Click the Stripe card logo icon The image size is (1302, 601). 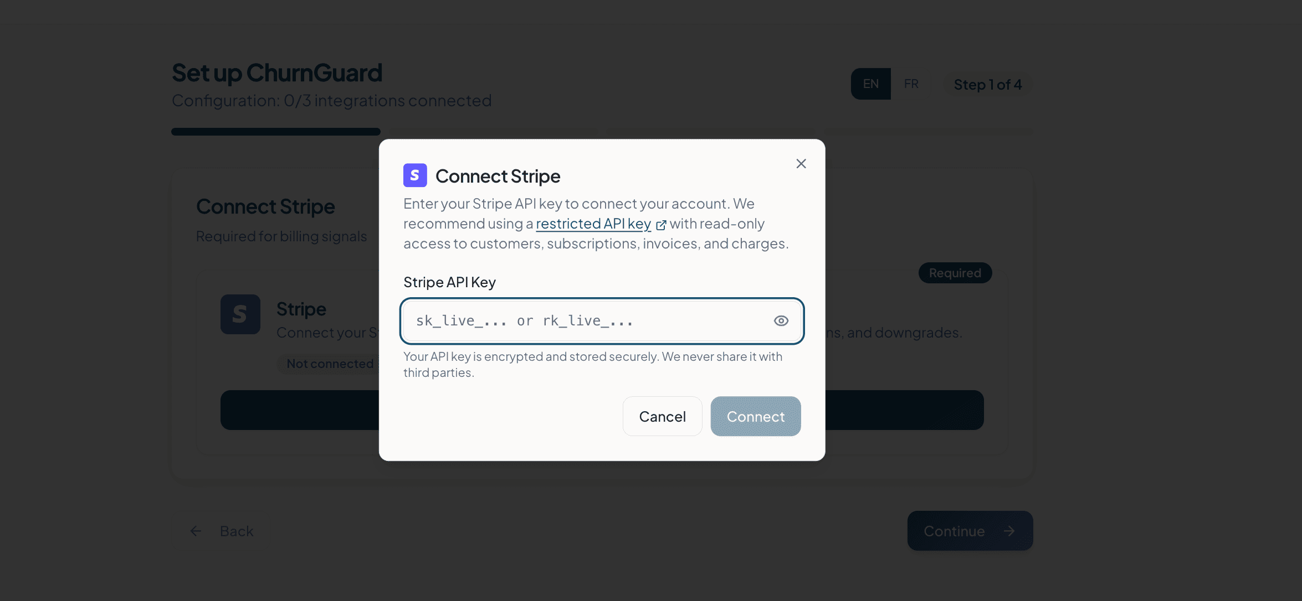[240, 314]
